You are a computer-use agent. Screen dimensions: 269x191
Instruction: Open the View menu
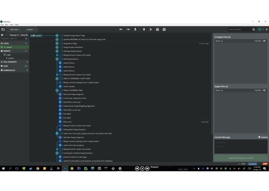(11, 25)
